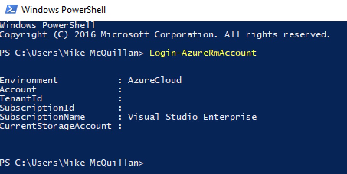The height and width of the screenshot is (174, 347).
Task: Click the last PS prompt at the bottom
Action: coord(72,163)
